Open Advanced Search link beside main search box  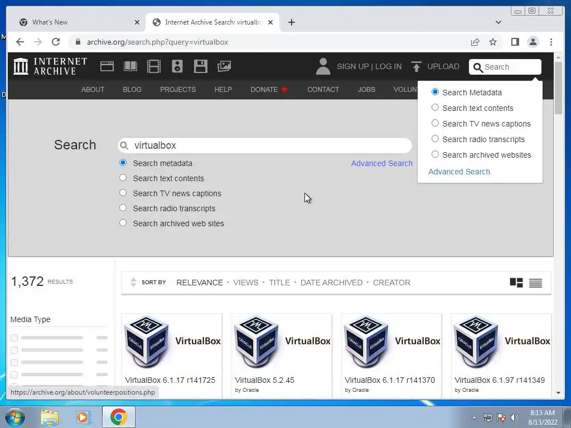click(381, 163)
